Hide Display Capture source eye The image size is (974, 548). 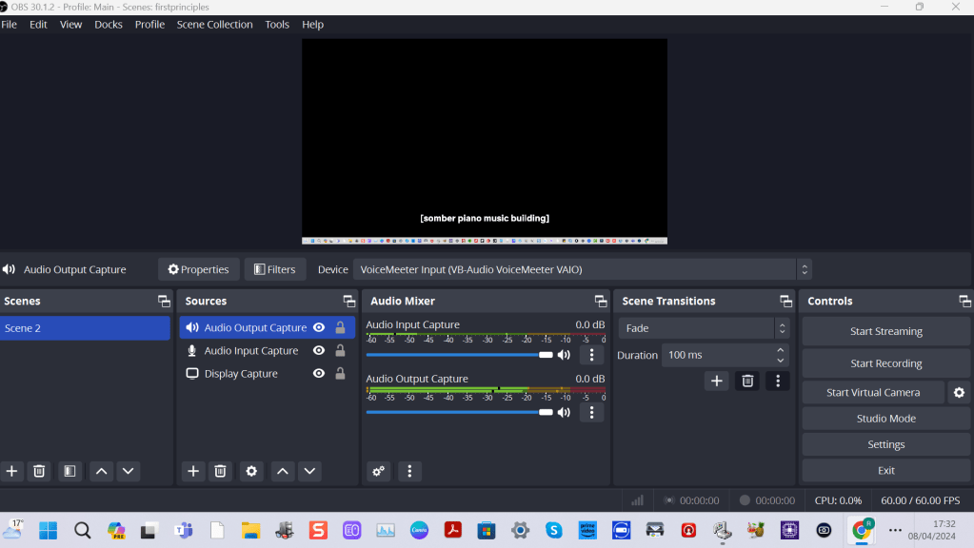tap(319, 374)
